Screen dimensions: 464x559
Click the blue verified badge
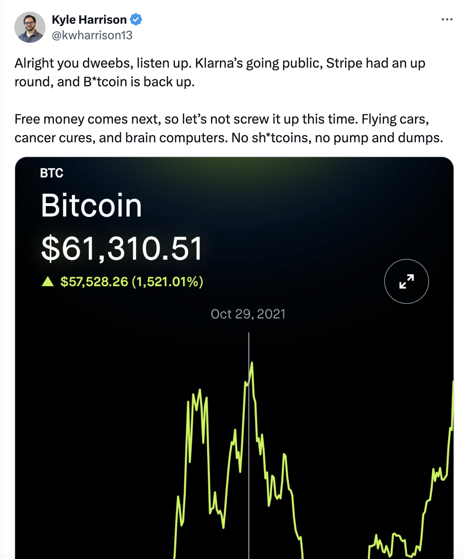click(136, 19)
